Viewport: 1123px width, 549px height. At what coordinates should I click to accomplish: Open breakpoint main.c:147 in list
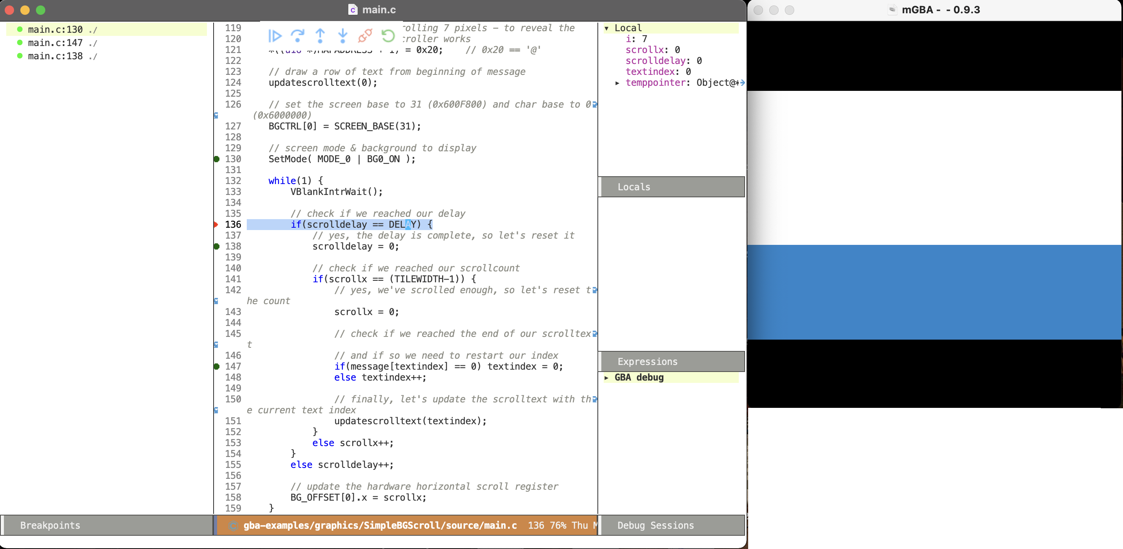[x=55, y=43]
